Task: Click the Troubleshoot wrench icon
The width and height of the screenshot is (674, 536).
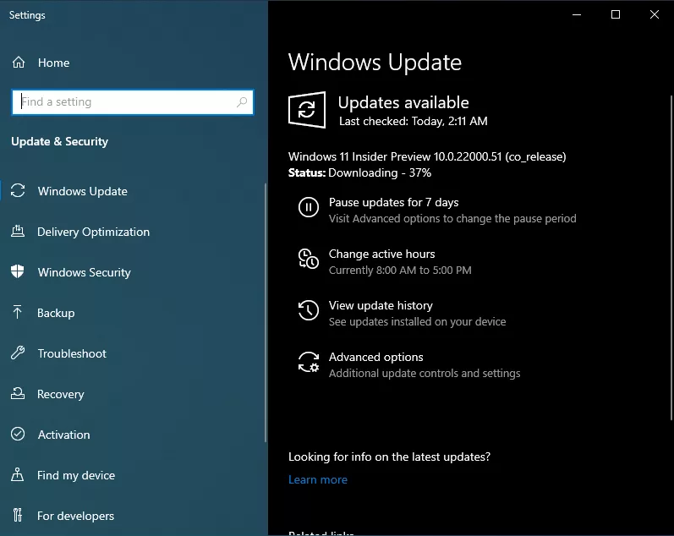Action: pyautogui.click(x=18, y=353)
